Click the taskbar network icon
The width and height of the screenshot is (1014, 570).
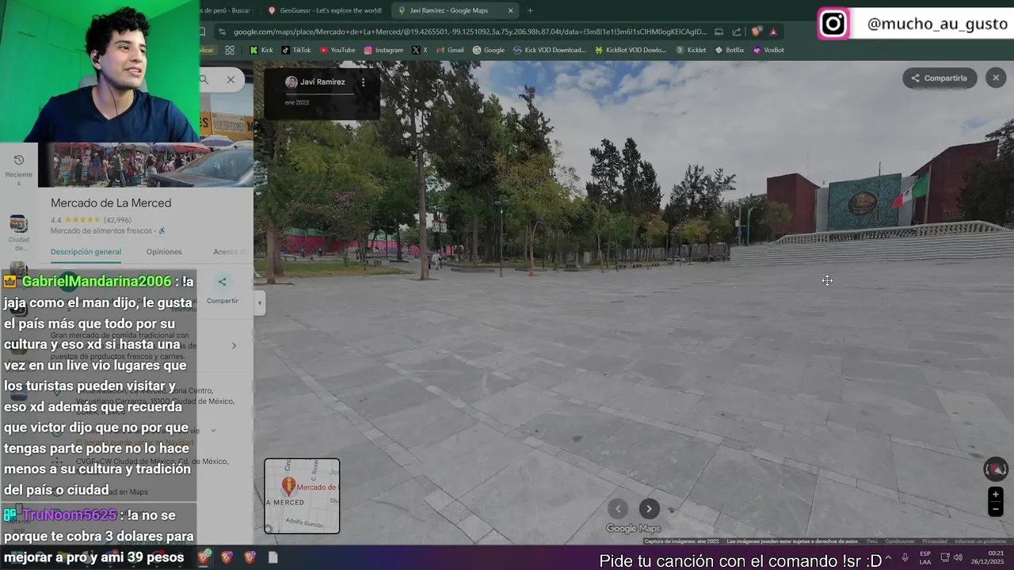coord(945,558)
